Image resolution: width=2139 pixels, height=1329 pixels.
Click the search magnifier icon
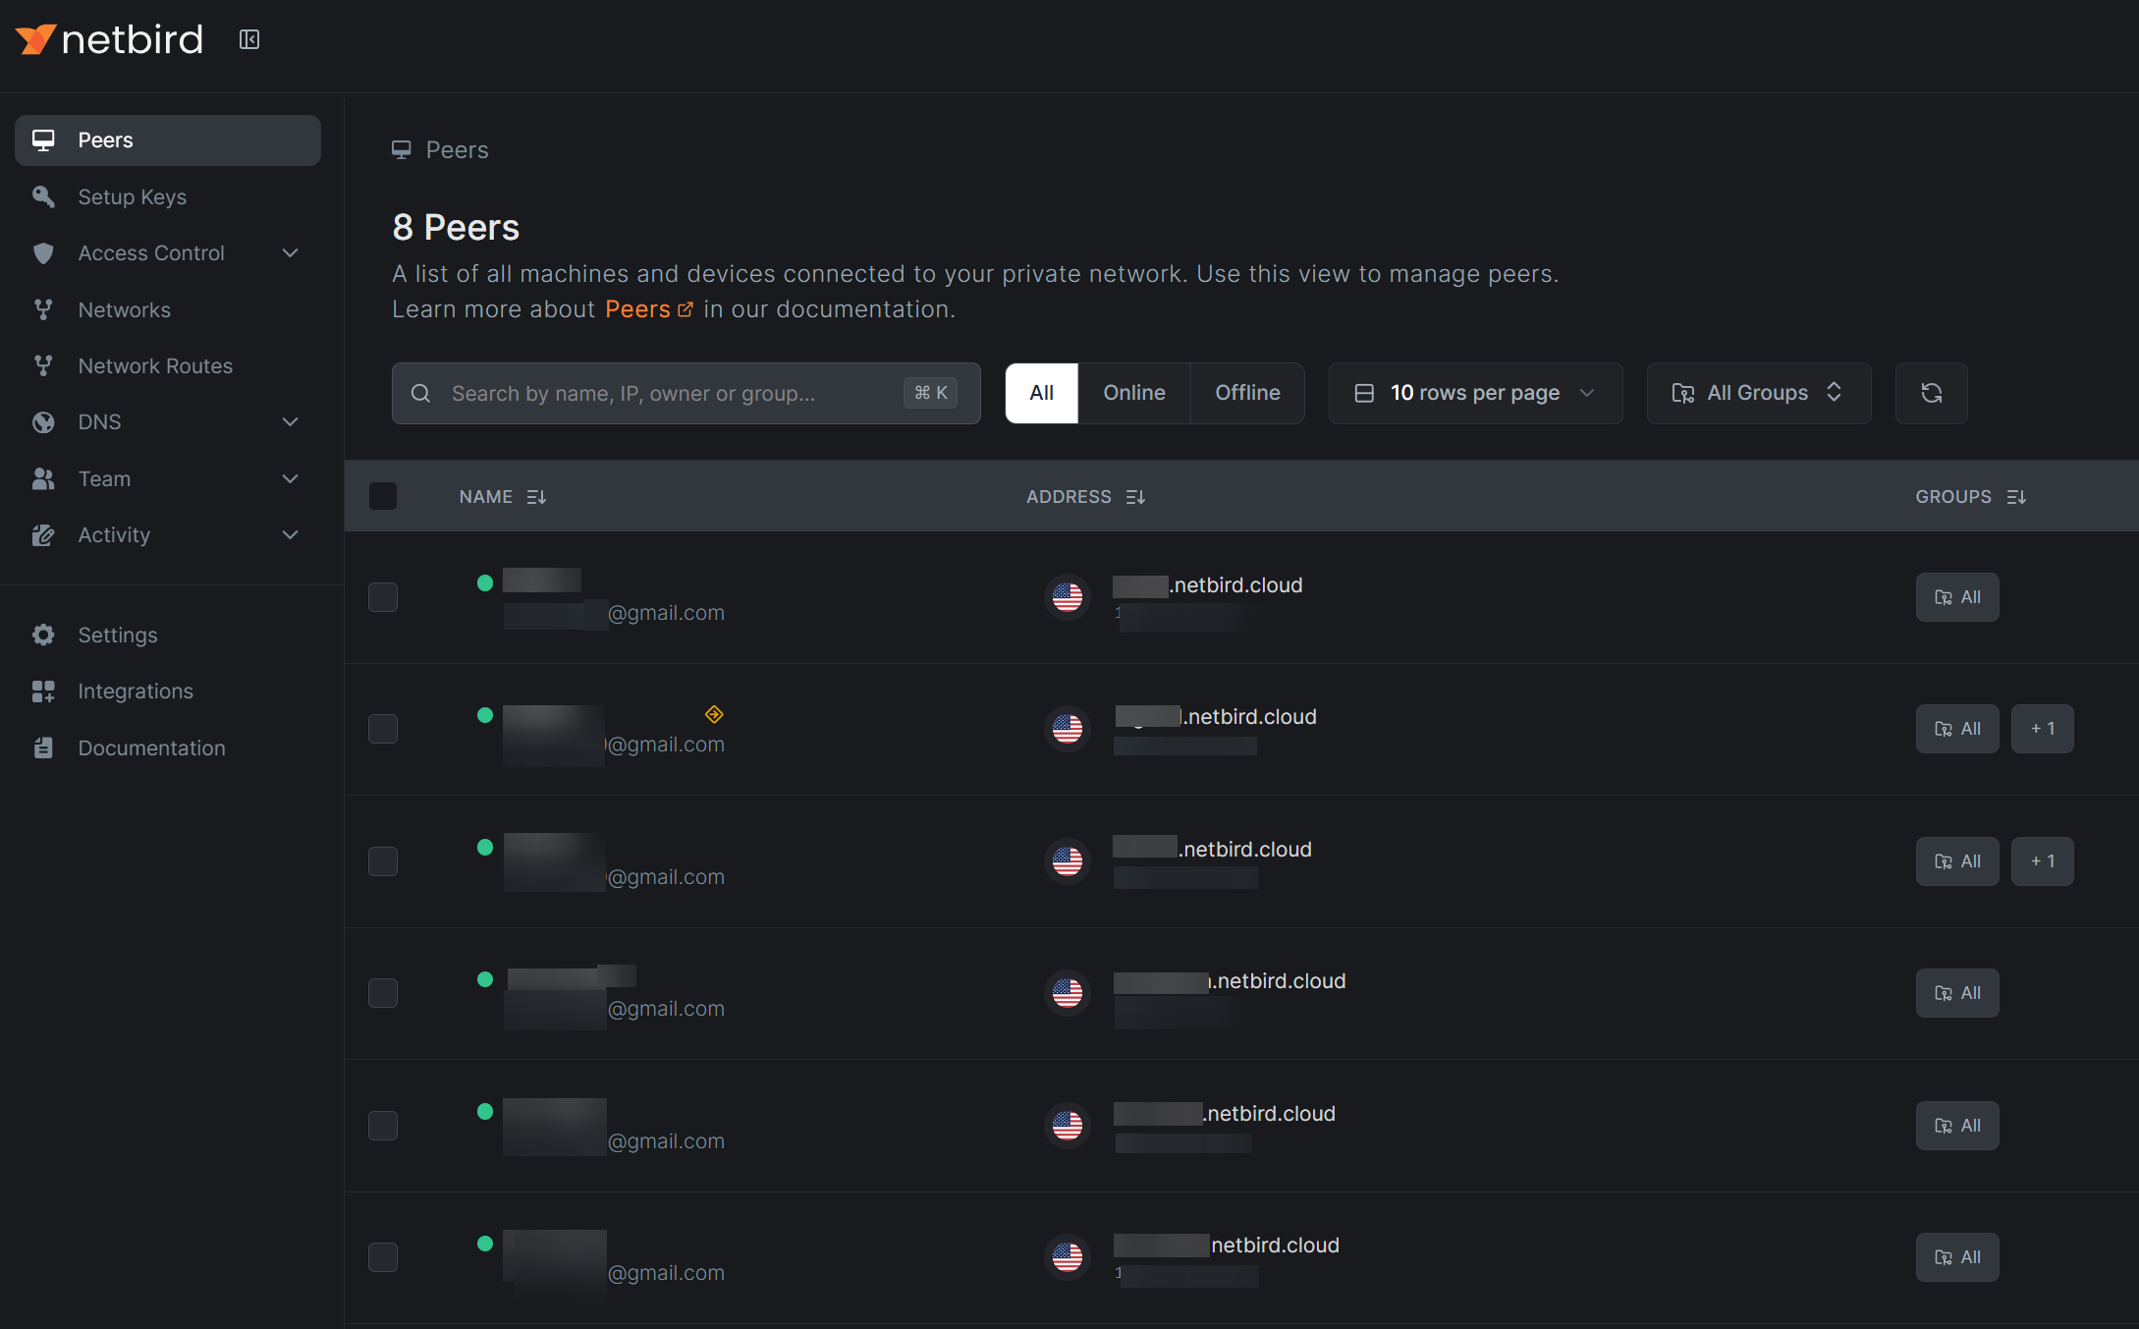420,393
